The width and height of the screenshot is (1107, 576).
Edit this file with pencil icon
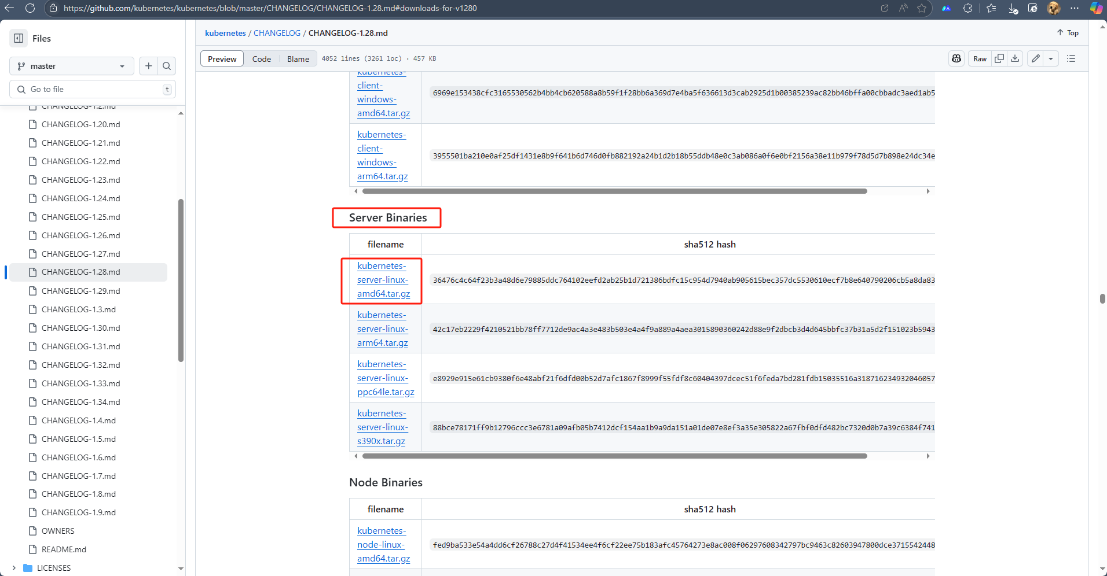click(x=1036, y=58)
